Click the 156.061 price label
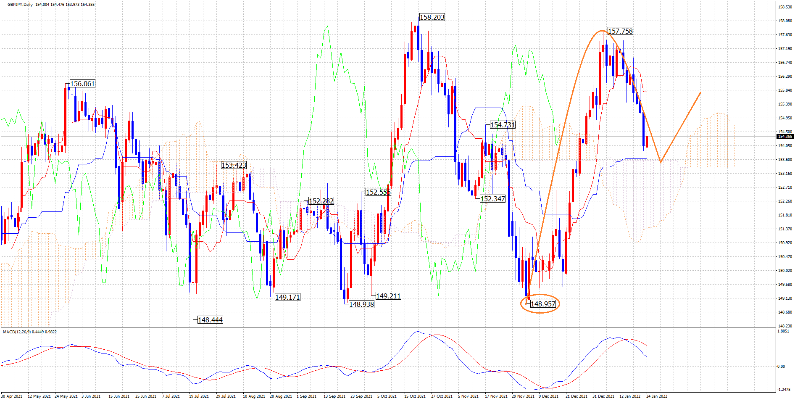 click(82, 84)
